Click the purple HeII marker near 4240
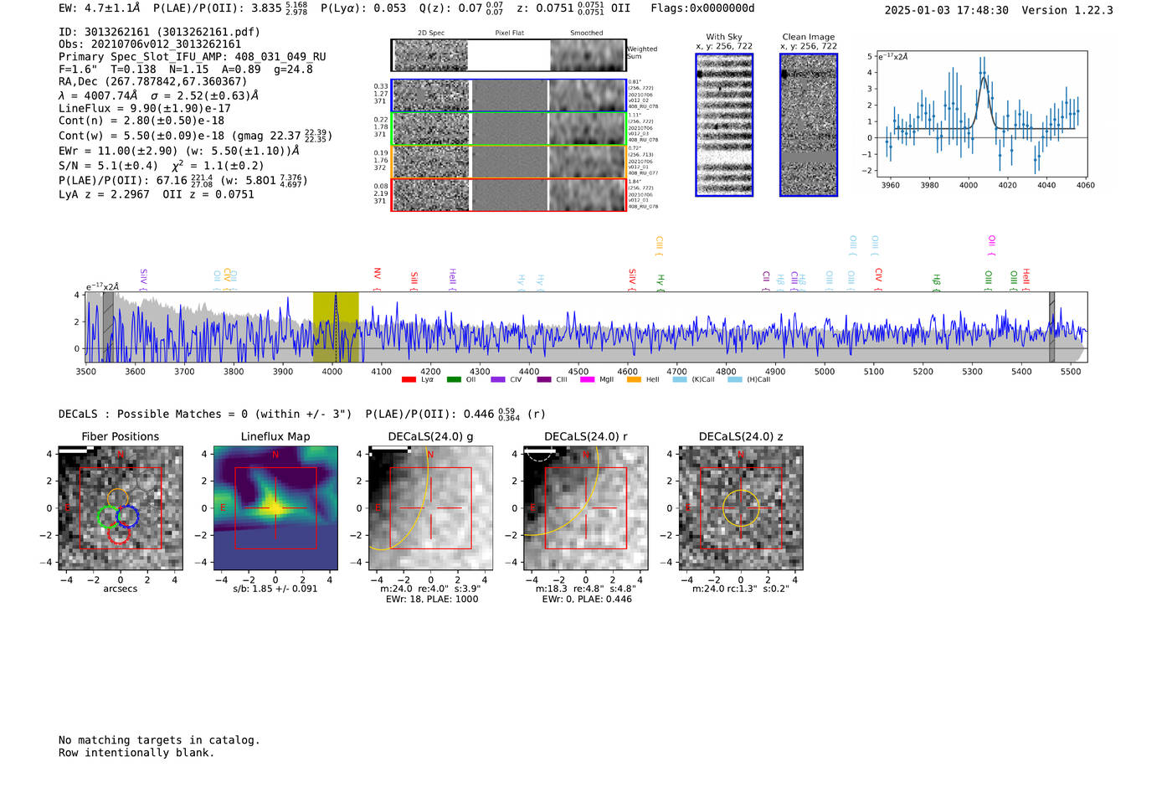The width and height of the screenshot is (1172, 798). coord(452,280)
